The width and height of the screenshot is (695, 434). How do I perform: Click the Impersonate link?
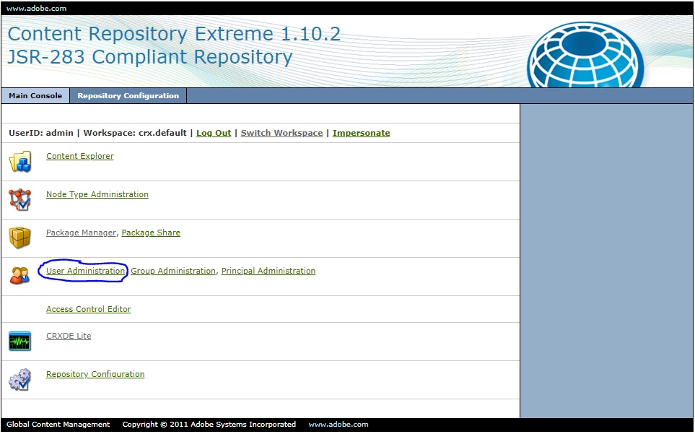tap(362, 133)
